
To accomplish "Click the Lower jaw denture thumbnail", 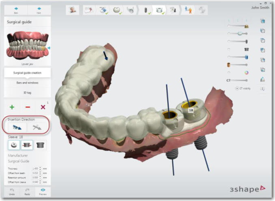I will [27, 45].
